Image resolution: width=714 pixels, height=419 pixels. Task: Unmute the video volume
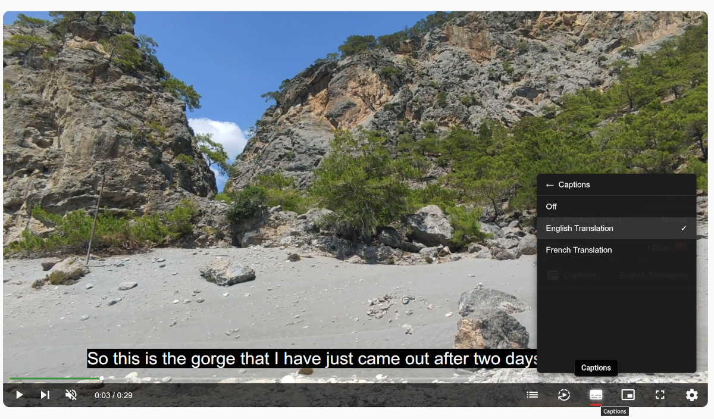(x=71, y=395)
